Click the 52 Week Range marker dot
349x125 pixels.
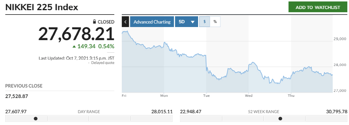click(x=280, y=119)
